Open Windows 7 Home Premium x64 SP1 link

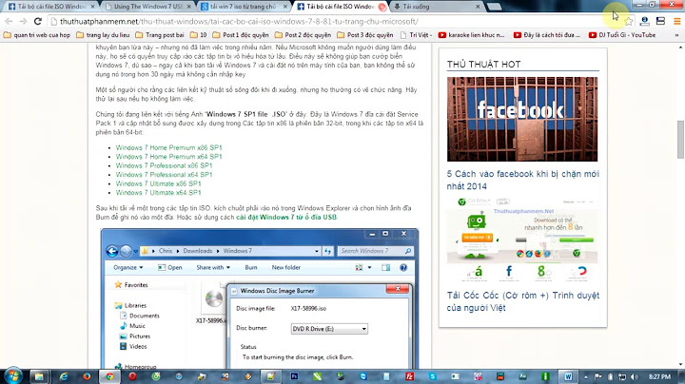[x=168, y=157]
